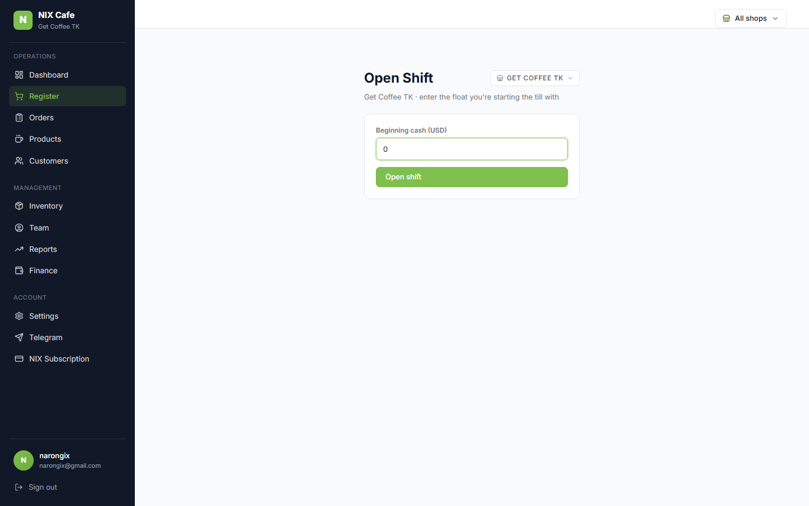Click the Inventory box icon

[19, 206]
